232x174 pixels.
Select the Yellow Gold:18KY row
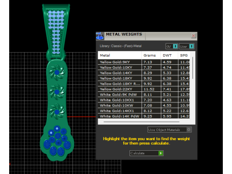pyautogui.click(x=144, y=78)
